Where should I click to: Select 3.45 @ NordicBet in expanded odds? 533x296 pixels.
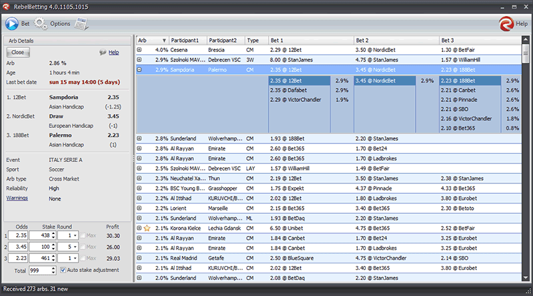tap(385, 81)
